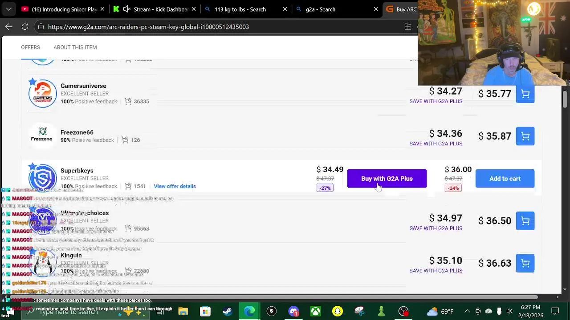Open the volume control in system tray

coord(509,311)
